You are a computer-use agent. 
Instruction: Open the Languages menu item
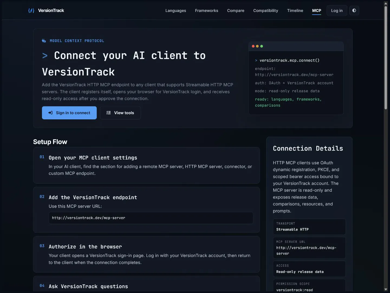pos(176,11)
